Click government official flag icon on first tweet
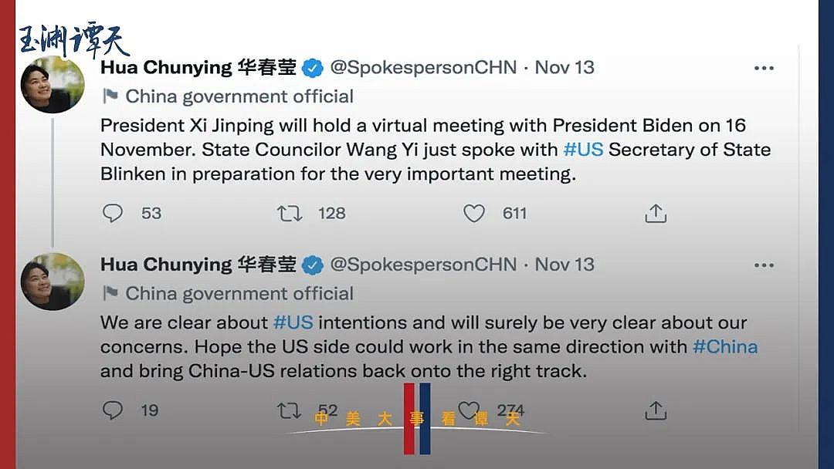Viewport: 834px width, 469px height. tap(111, 96)
